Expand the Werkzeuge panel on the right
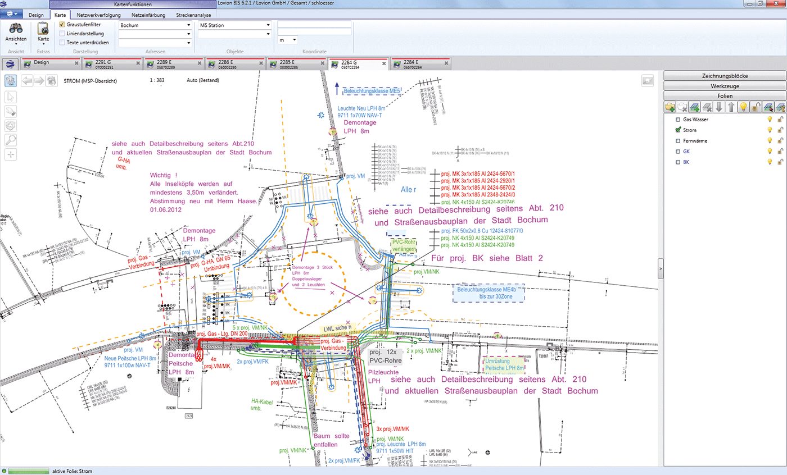The width and height of the screenshot is (787, 475). 725,85
